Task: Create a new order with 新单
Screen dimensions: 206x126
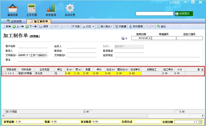Action: (x=7, y=26)
